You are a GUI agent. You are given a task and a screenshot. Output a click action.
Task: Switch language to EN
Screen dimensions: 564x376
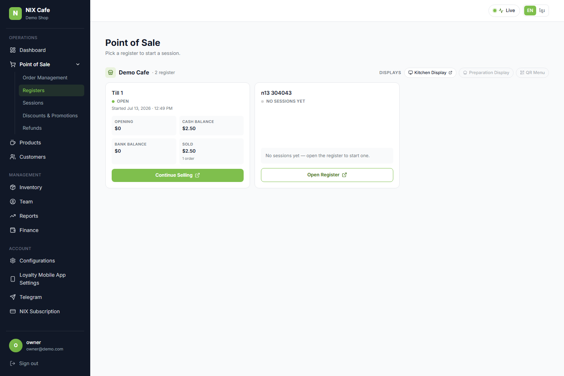(x=530, y=11)
